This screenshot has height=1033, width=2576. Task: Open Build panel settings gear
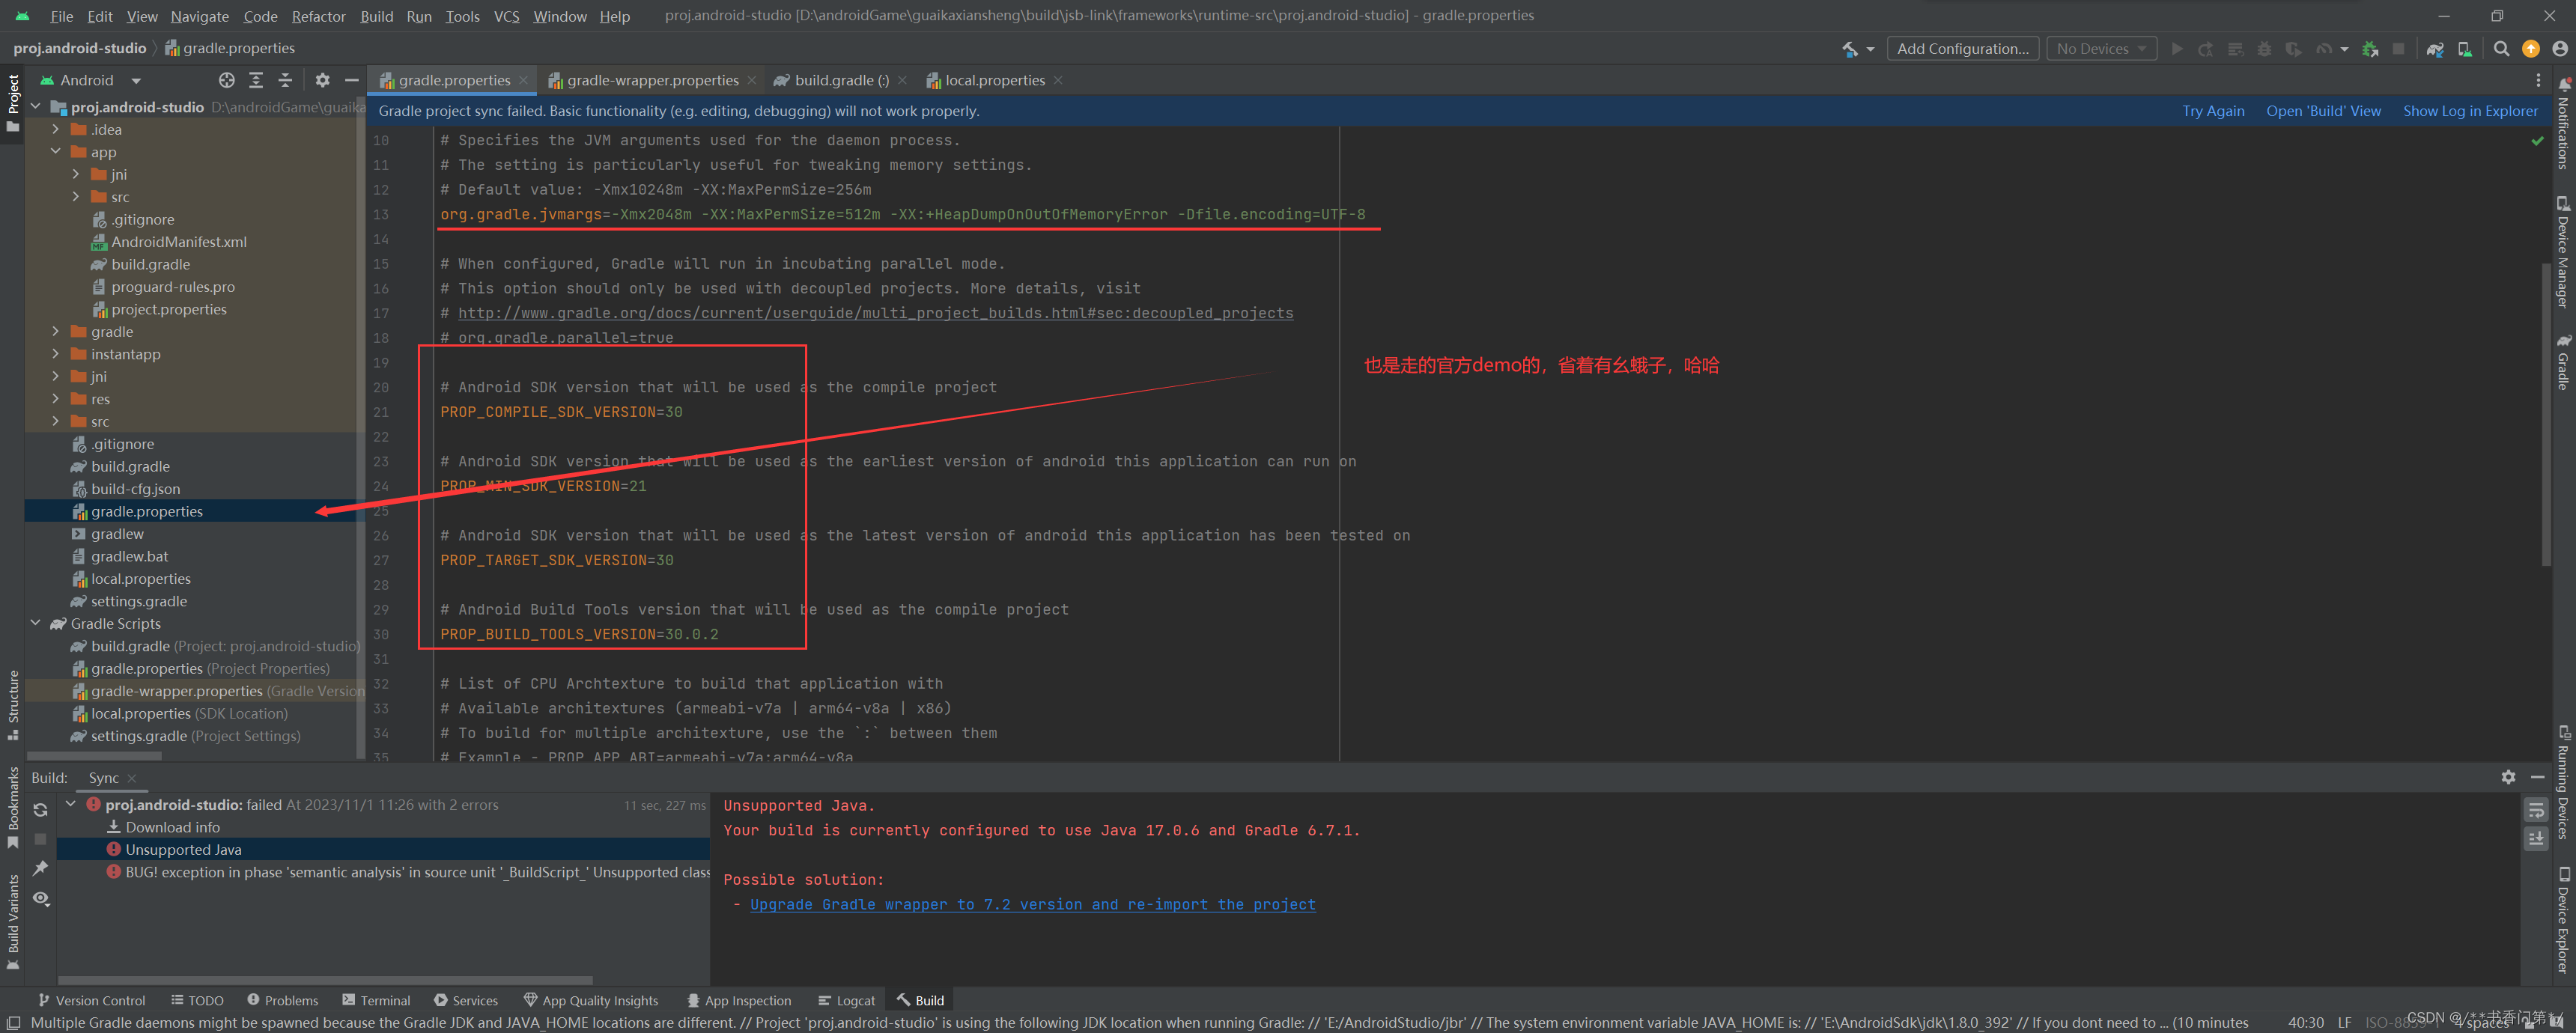[2508, 777]
